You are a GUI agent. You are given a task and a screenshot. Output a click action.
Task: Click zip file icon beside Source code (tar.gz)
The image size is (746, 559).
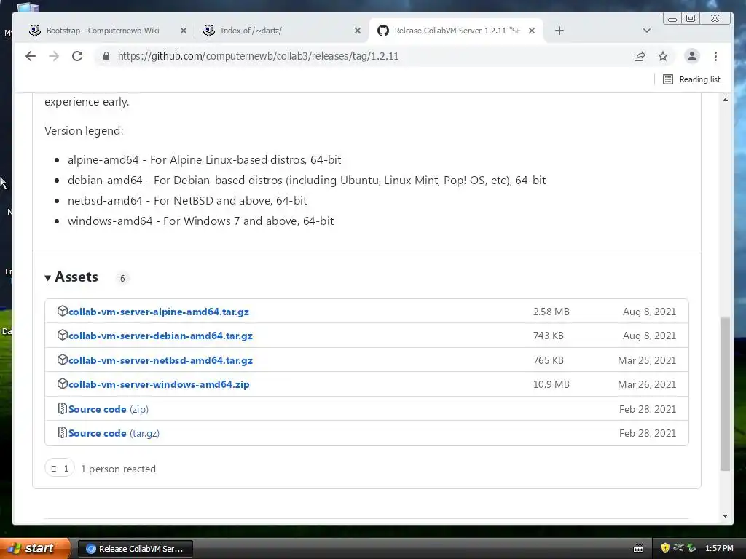pyautogui.click(x=63, y=432)
